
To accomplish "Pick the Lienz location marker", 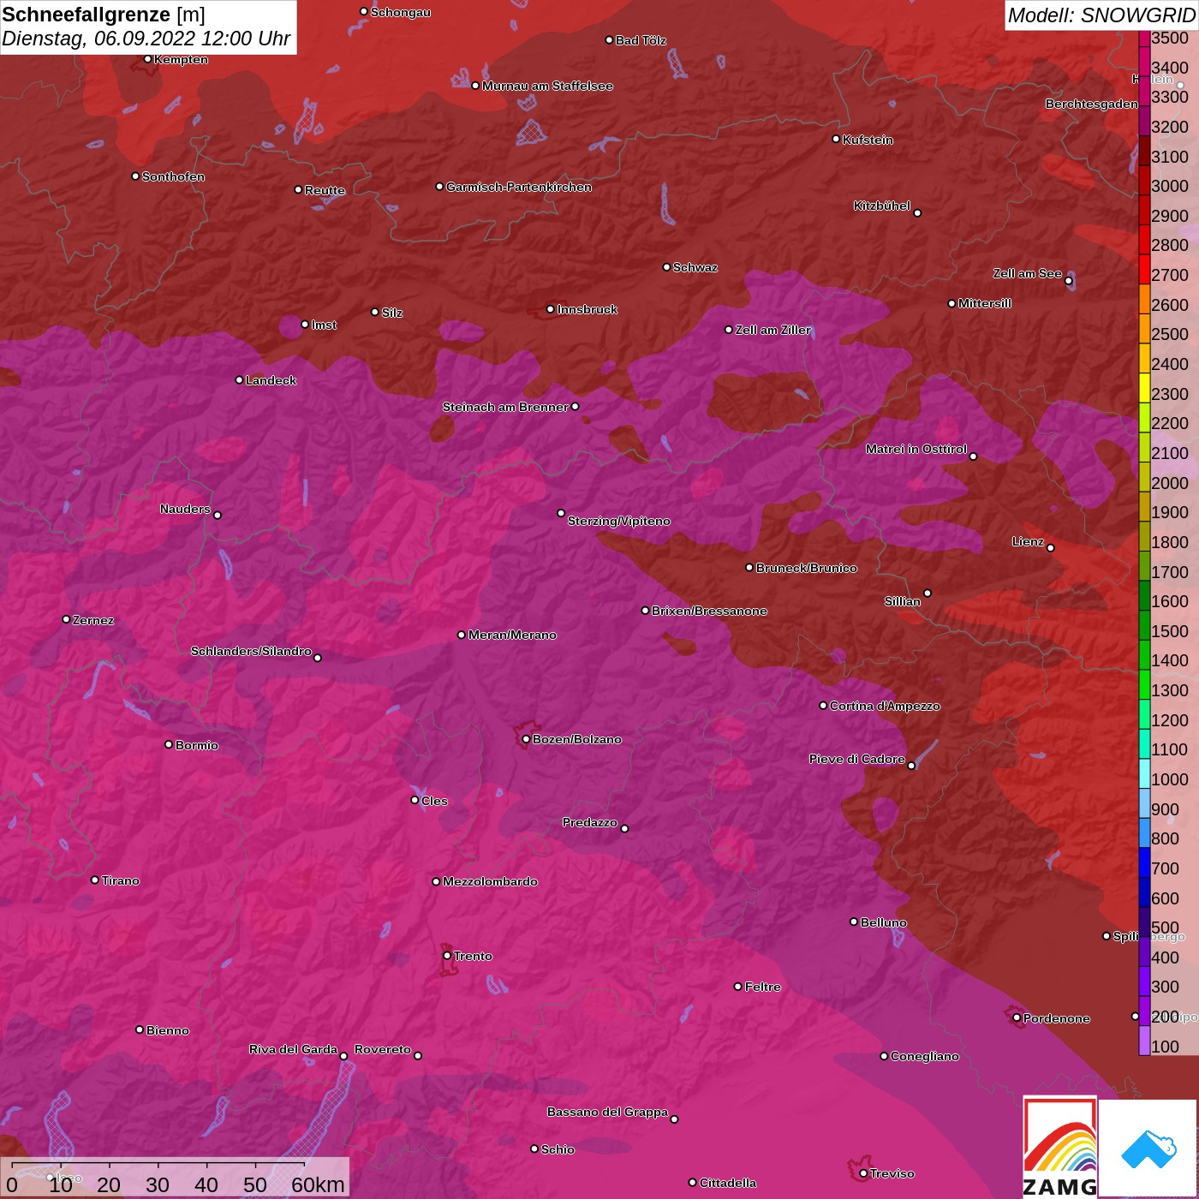I will coord(1051,548).
